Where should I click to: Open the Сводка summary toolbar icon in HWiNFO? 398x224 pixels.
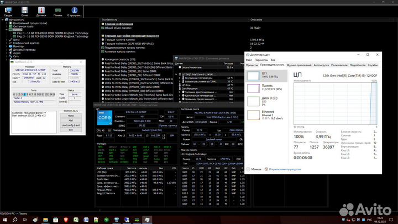(8, 12)
